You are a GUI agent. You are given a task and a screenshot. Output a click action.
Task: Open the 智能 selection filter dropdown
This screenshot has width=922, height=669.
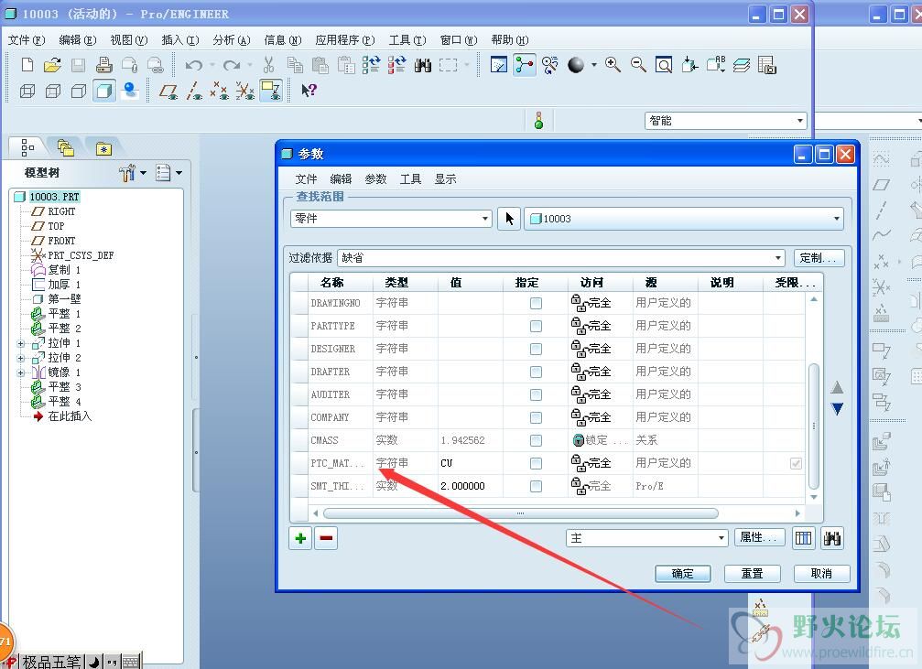click(x=725, y=121)
